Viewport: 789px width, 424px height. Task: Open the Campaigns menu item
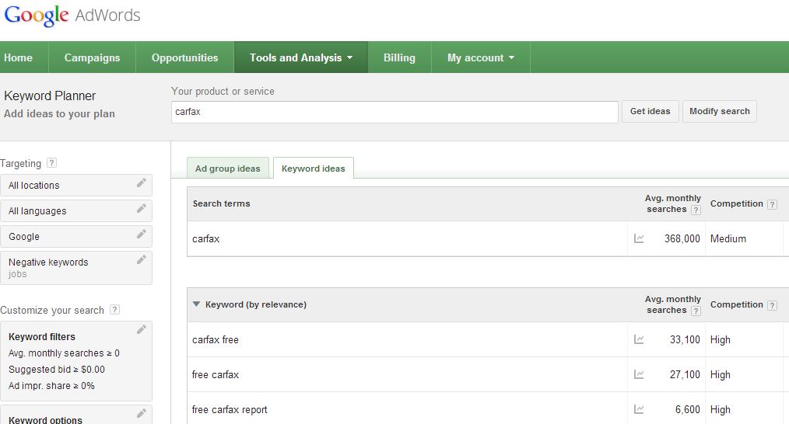coord(92,57)
